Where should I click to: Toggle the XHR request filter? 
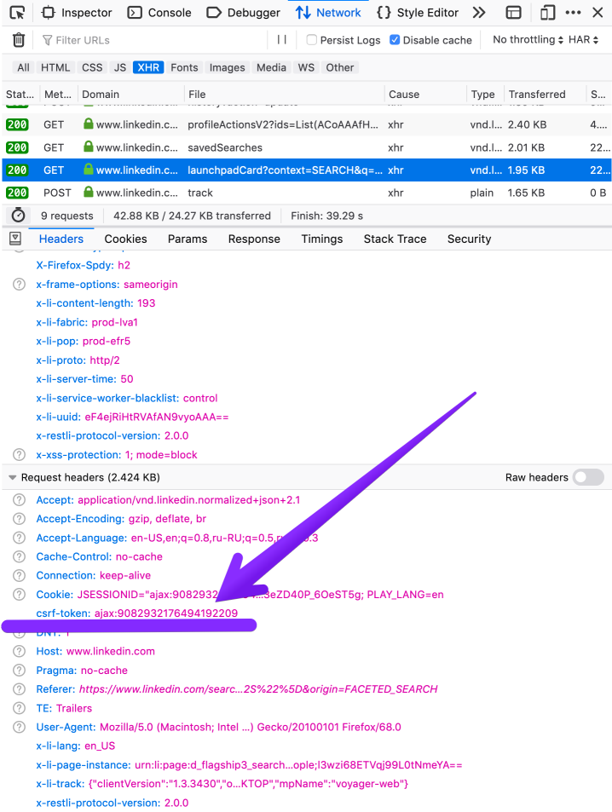(148, 67)
